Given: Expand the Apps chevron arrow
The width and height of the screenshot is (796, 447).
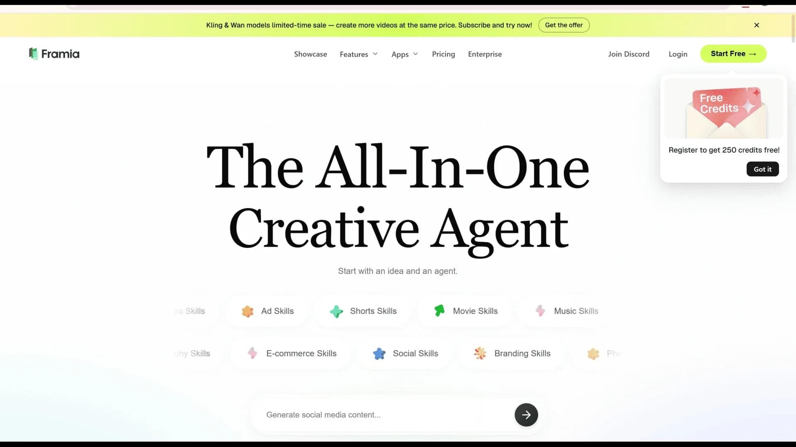Looking at the screenshot, I should coord(415,54).
